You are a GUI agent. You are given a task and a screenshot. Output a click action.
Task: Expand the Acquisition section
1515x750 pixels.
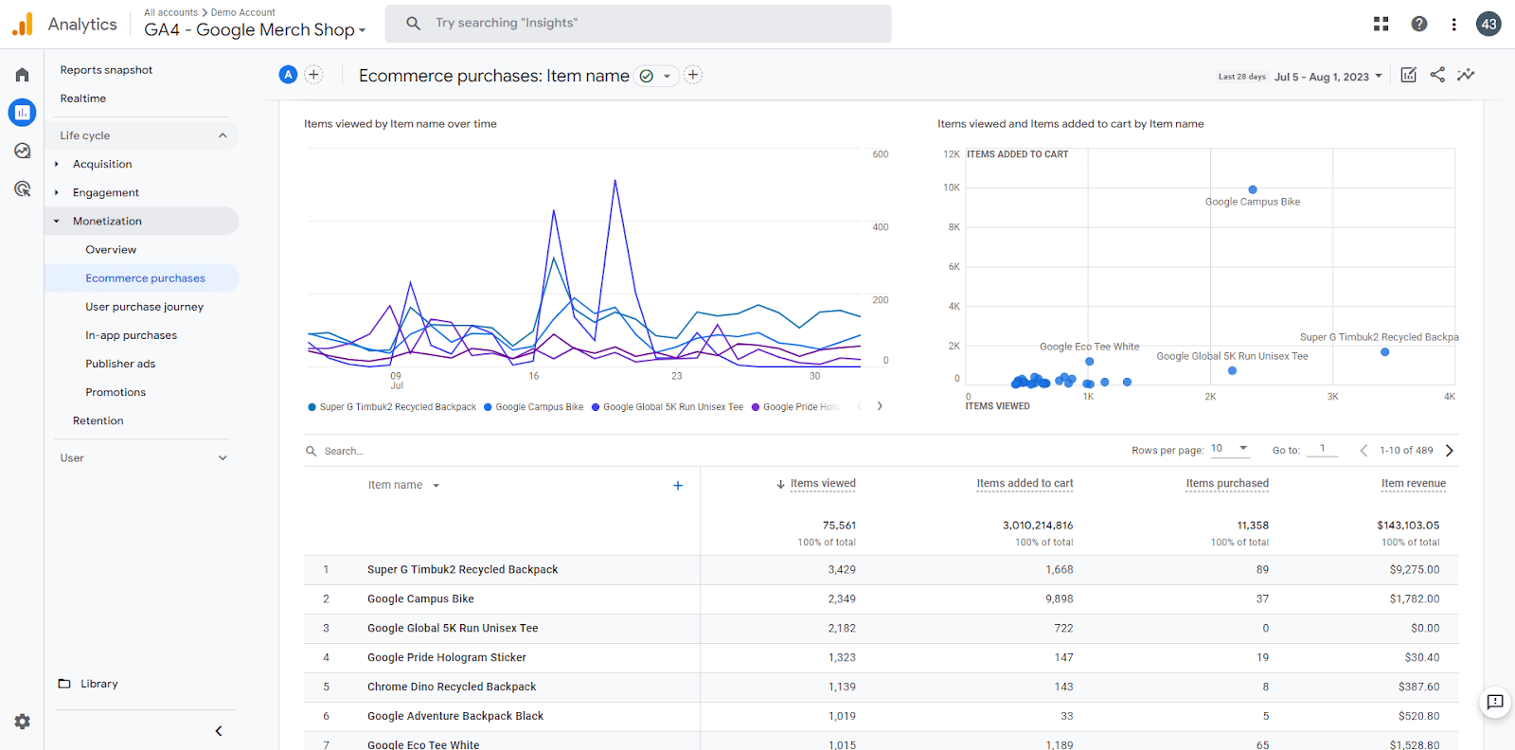pos(57,164)
